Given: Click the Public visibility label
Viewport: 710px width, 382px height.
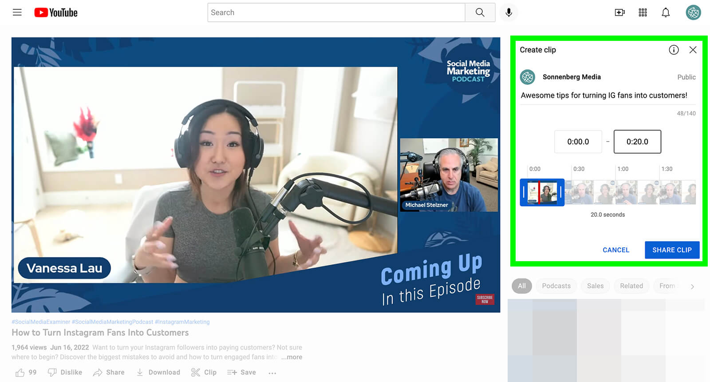Looking at the screenshot, I should (686, 77).
